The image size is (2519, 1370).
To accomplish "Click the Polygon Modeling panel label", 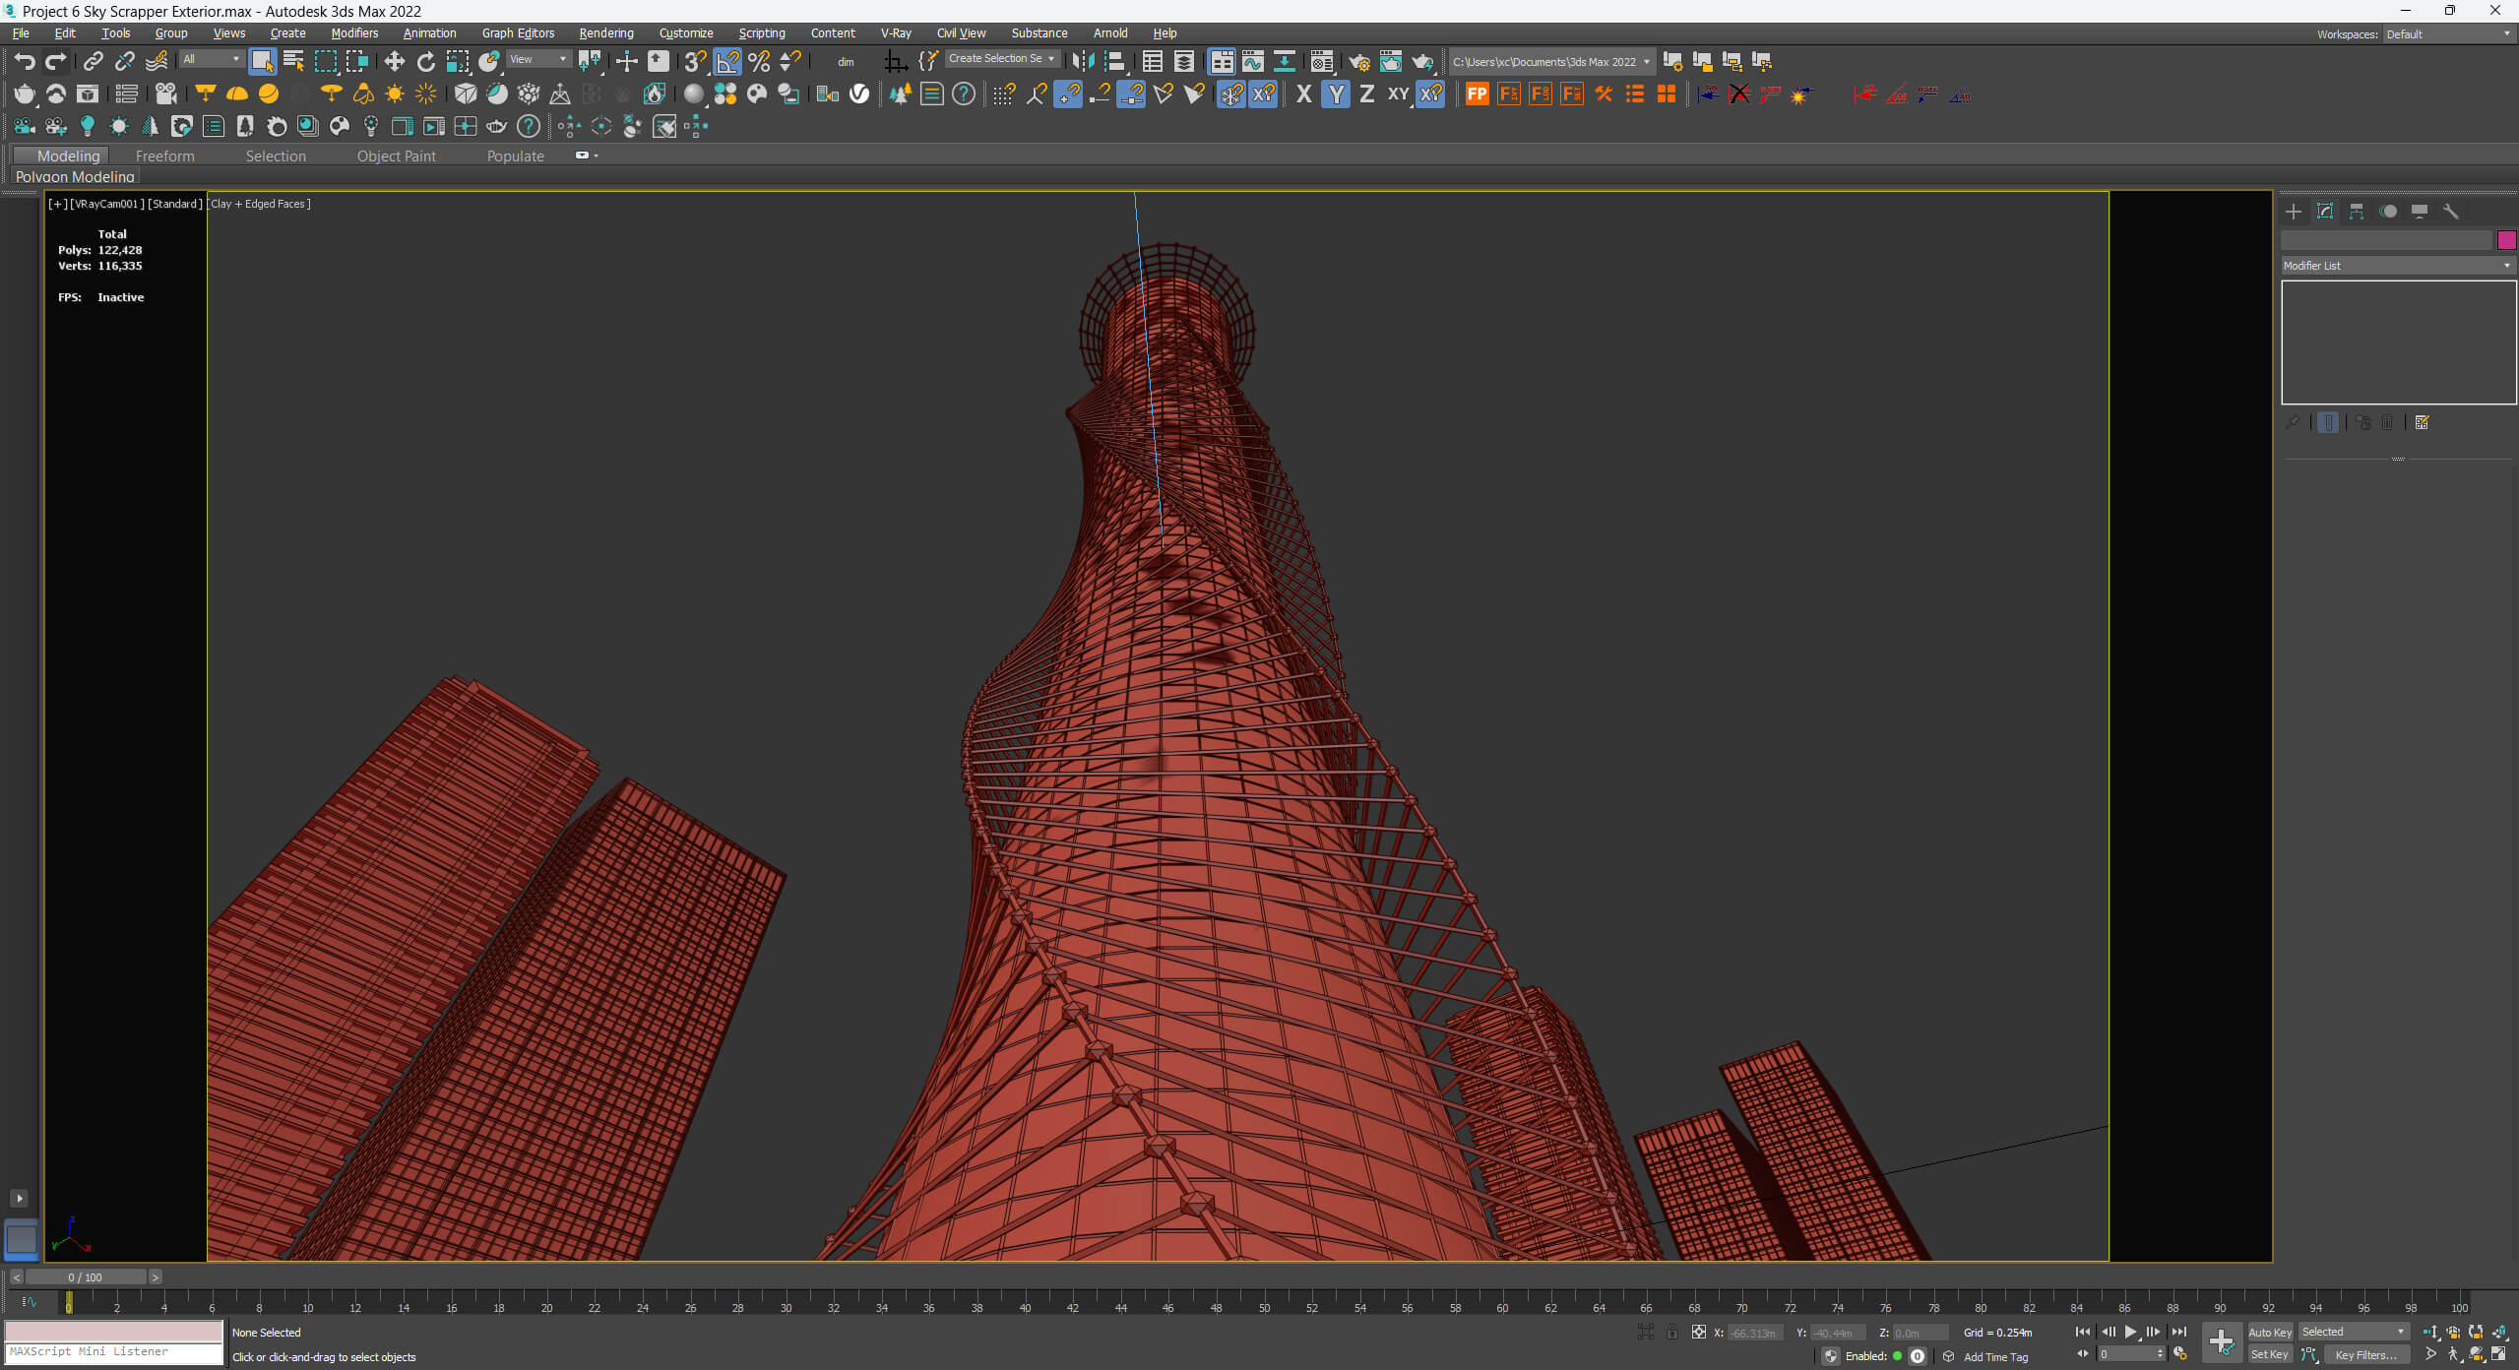I will point(75,176).
